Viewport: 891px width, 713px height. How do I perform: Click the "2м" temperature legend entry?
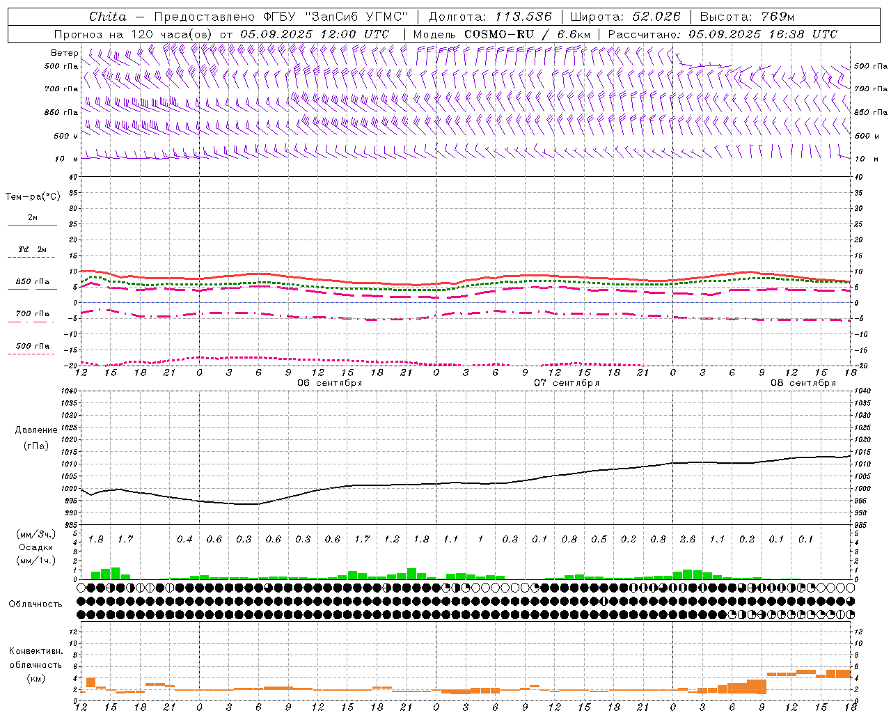coord(33,218)
